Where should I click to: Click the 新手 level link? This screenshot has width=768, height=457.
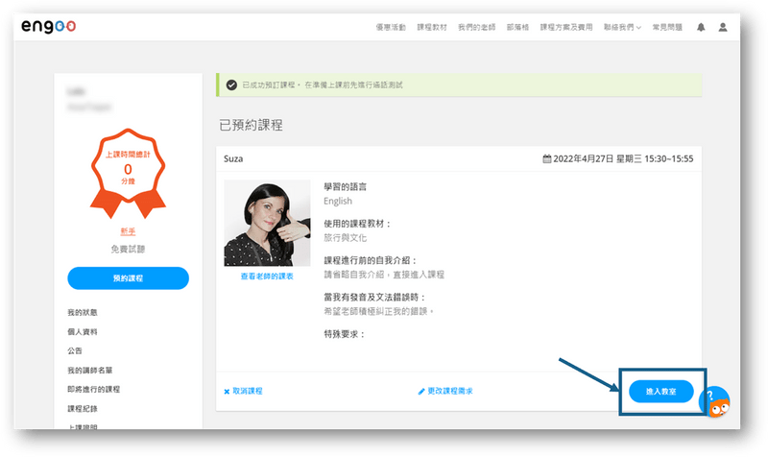(128, 230)
